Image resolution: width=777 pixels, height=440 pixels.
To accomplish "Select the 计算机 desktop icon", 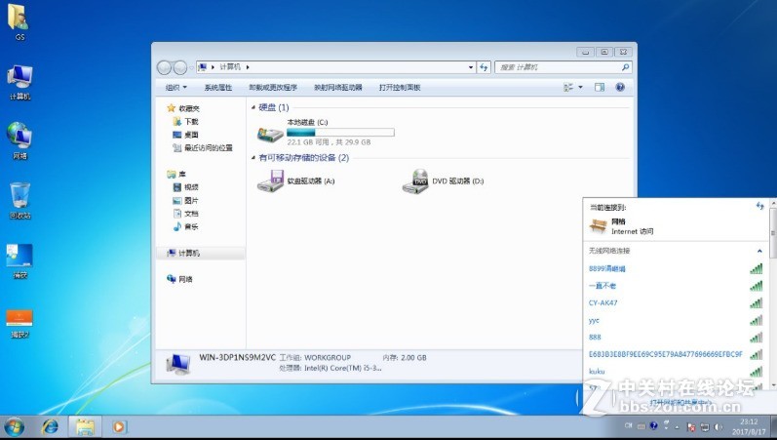I will (x=19, y=82).
